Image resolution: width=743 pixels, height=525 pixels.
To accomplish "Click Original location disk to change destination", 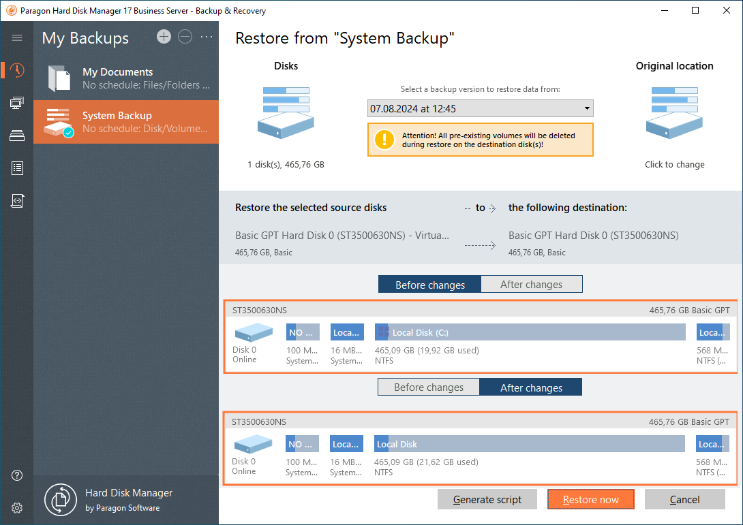I will [x=674, y=112].
